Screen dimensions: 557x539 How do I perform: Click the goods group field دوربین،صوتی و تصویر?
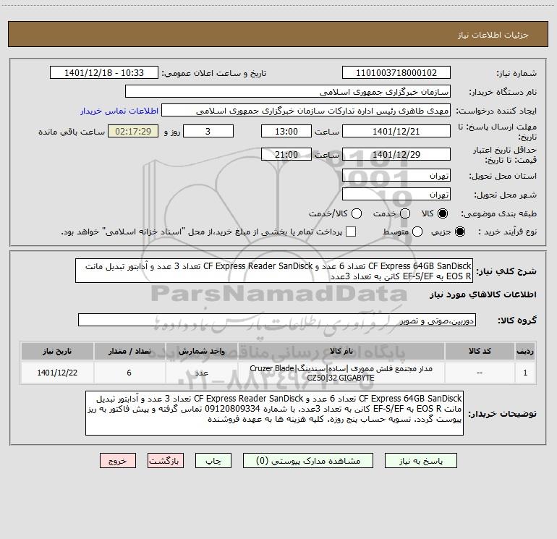[x=277, y=320]
